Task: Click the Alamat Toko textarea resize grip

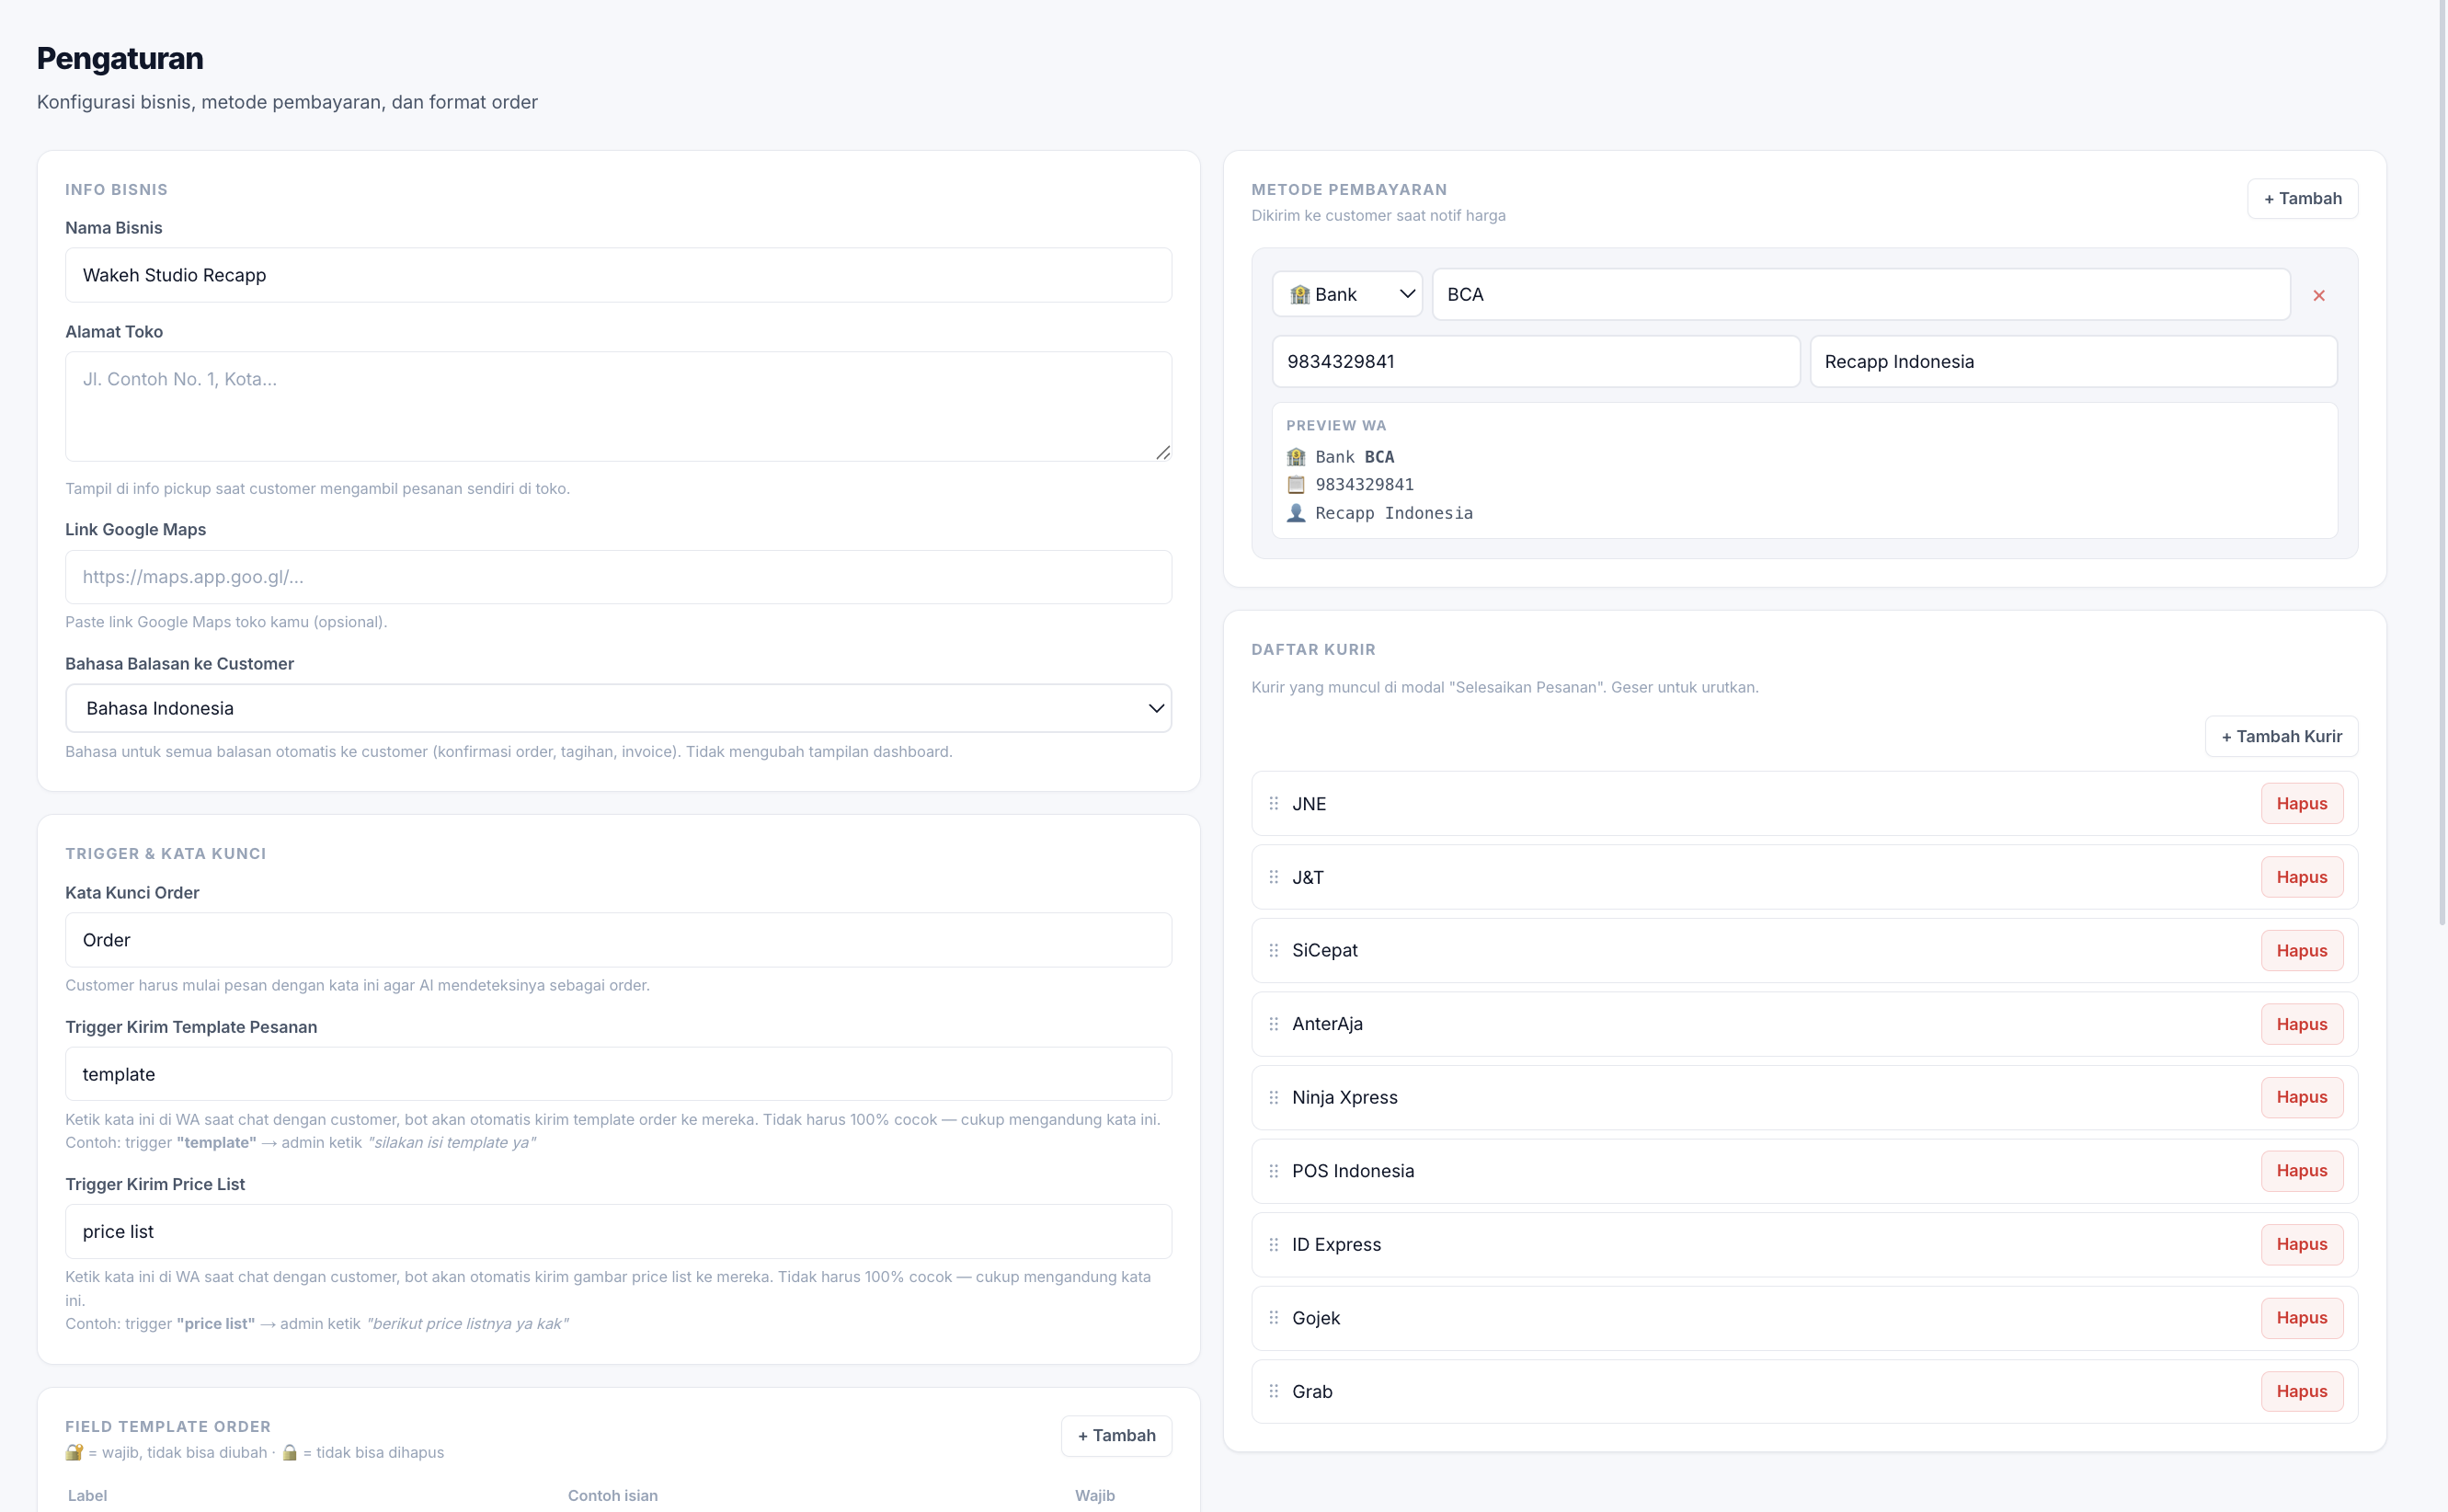Action: tap(1162, 453)
